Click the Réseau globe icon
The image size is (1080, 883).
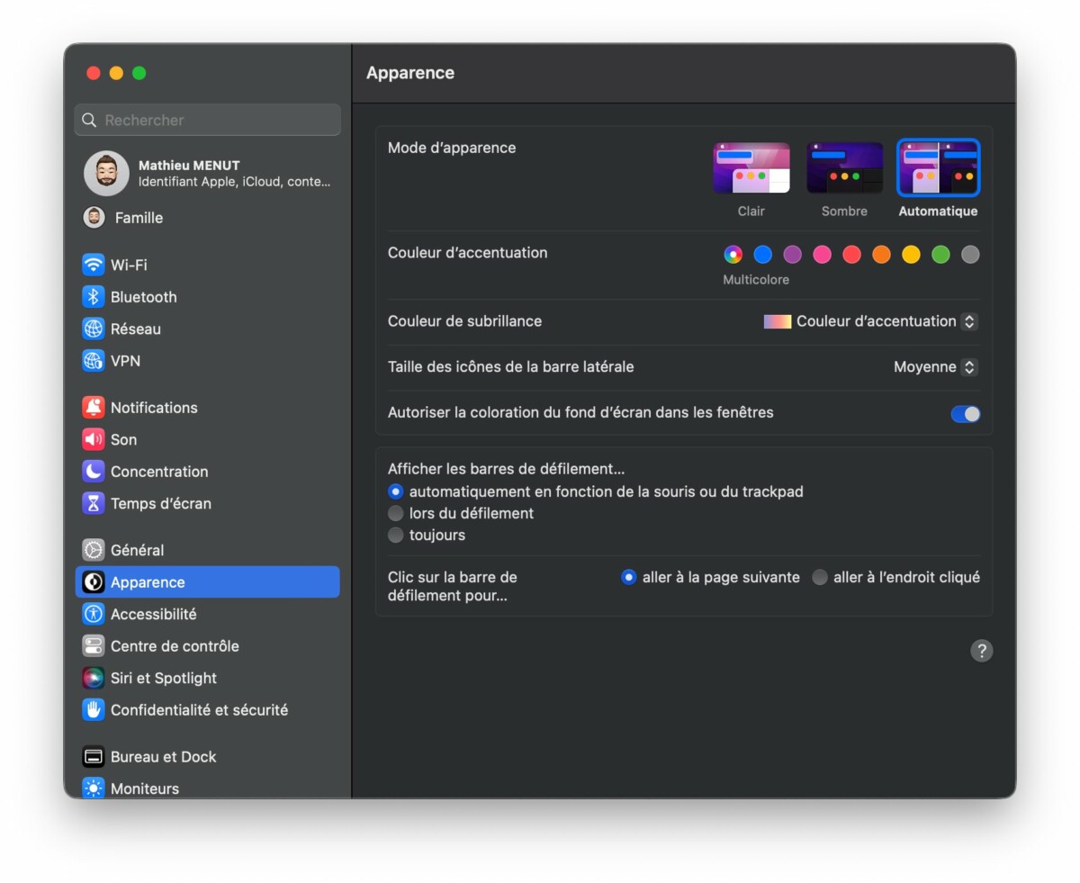[x=94, y=329]
